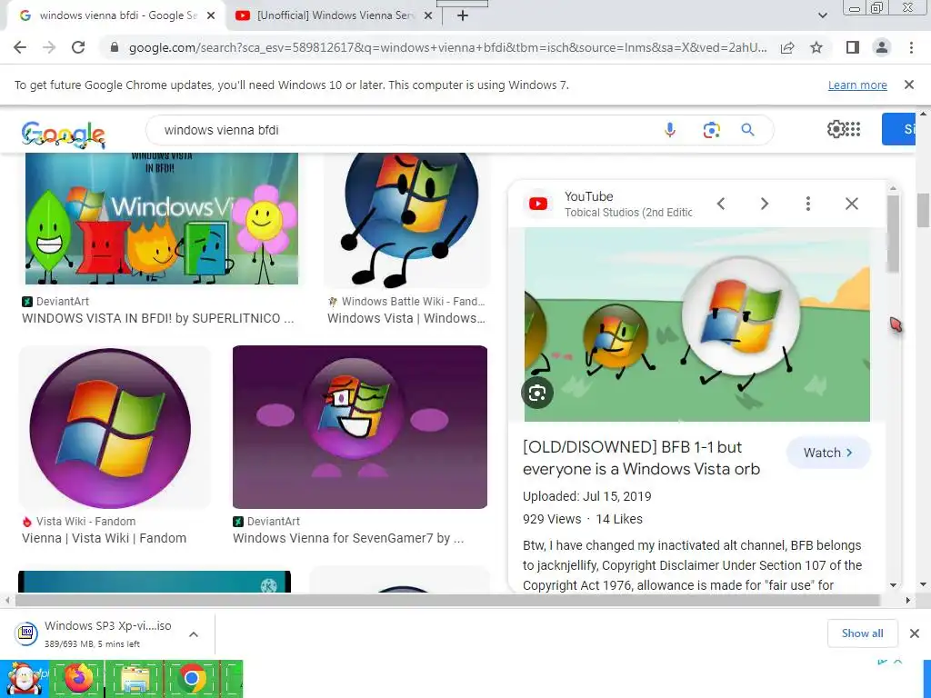931x698 pixels.
Task: Click the Chrome taskbar icon
Action: pos(191,678)
